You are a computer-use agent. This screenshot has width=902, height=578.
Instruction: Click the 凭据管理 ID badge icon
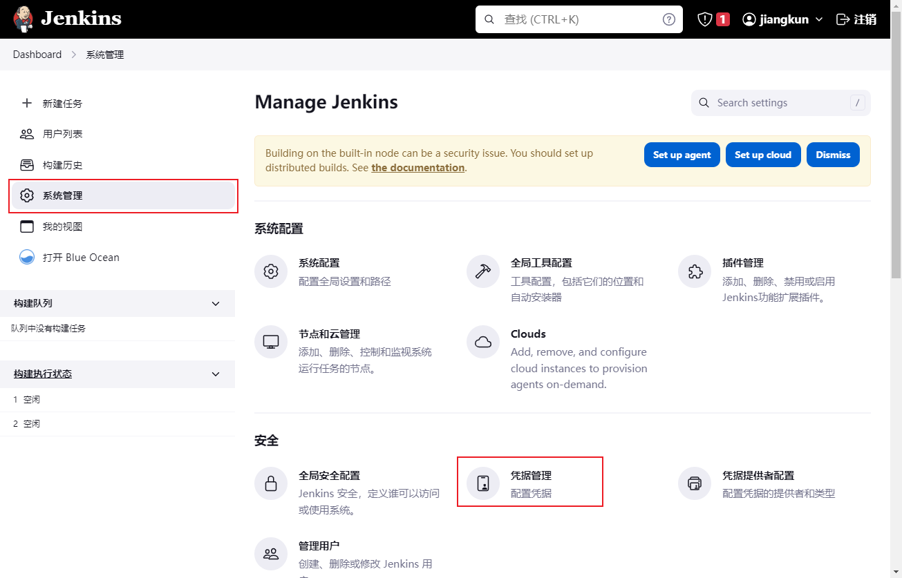pyautogui.click(x=483, y=483)
